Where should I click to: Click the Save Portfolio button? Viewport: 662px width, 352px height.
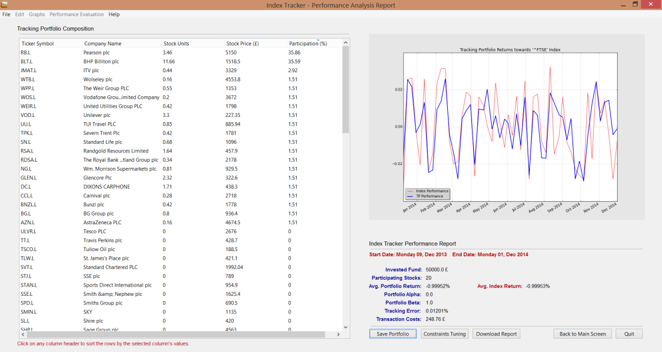tap(393, 334)
